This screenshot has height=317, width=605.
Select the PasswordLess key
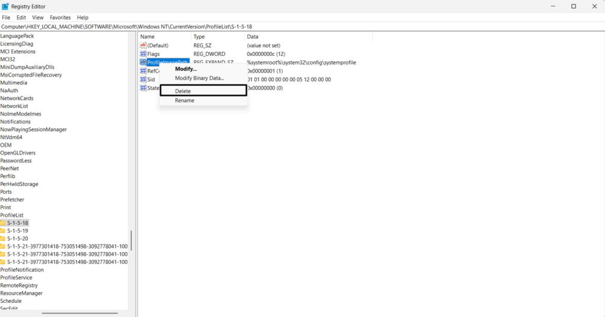(16, 160)
